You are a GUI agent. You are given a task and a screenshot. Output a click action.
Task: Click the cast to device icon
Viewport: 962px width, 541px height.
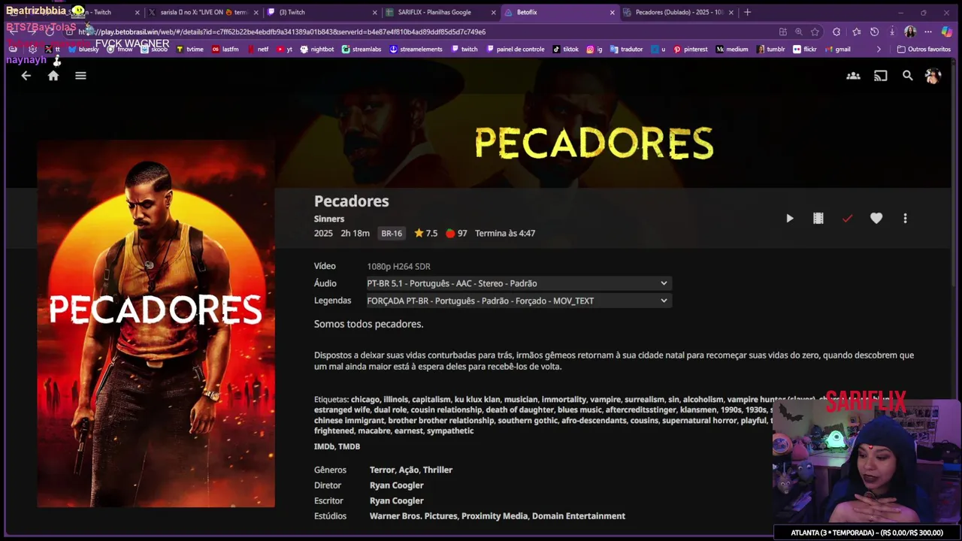(881, 76)
